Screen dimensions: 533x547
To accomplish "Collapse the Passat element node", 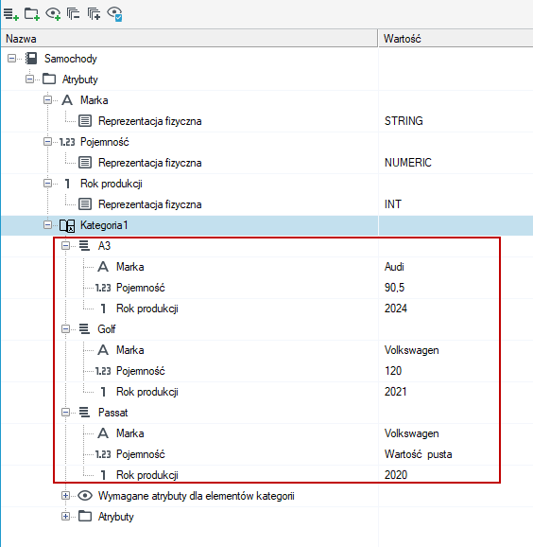I will pyautogui.click(x=65, y=413).
